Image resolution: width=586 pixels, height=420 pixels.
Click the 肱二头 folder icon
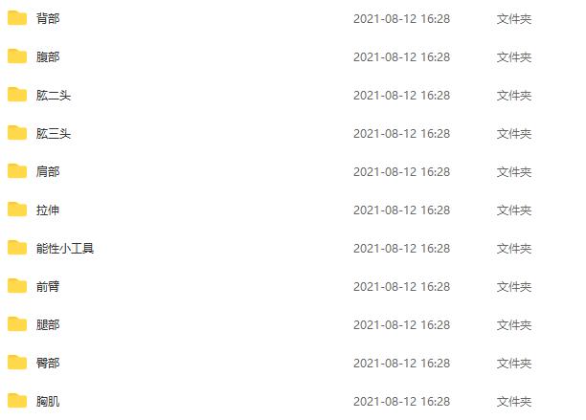tap(17, 95)
